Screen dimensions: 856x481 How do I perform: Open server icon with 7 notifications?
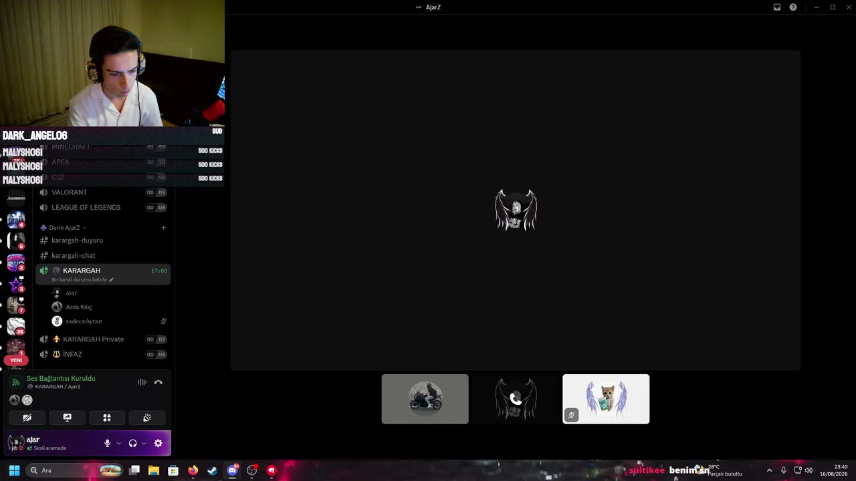click(16, 305)
